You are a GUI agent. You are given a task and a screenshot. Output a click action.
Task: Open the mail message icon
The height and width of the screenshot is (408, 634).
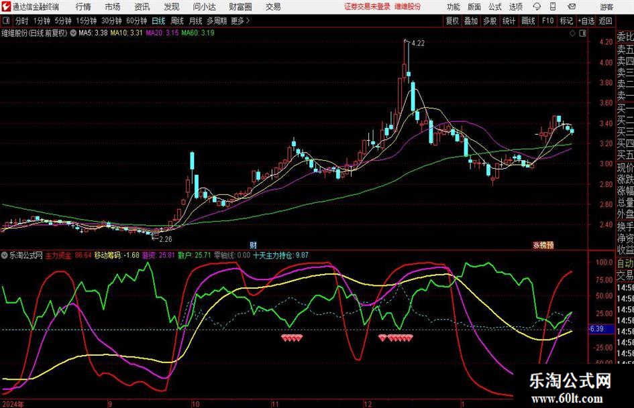pyautogui.click(x=572, y=7)
